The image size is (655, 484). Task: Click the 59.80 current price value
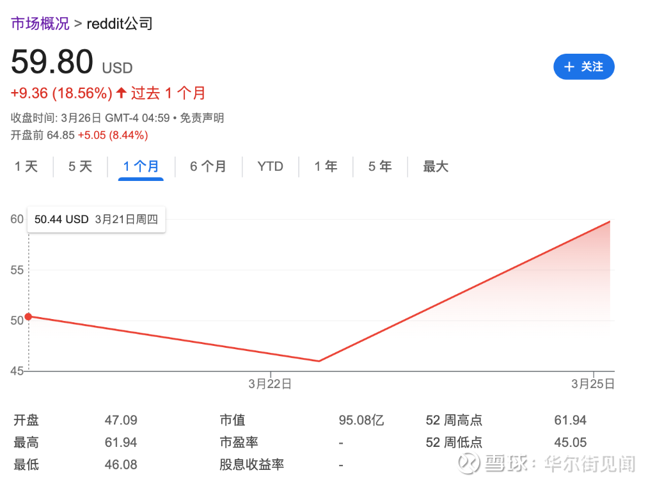52,62
